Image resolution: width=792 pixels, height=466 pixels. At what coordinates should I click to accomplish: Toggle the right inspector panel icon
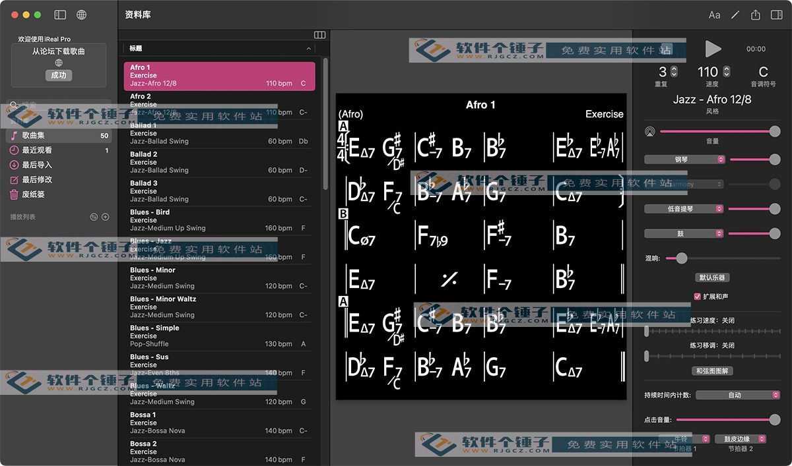click(776, 15)
